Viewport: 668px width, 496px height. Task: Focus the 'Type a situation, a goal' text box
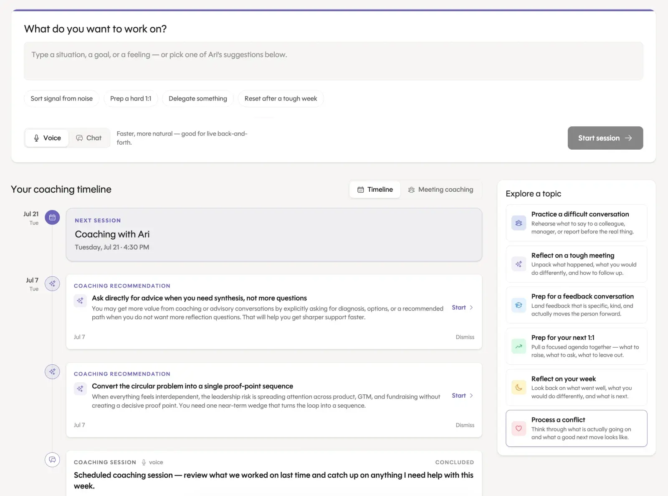tap(333, 61)
